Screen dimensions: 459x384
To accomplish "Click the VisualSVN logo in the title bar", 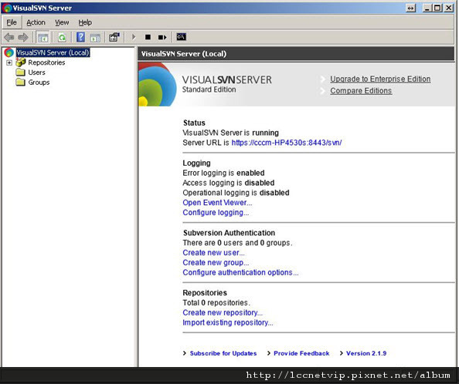I will (x=7, y=8).
